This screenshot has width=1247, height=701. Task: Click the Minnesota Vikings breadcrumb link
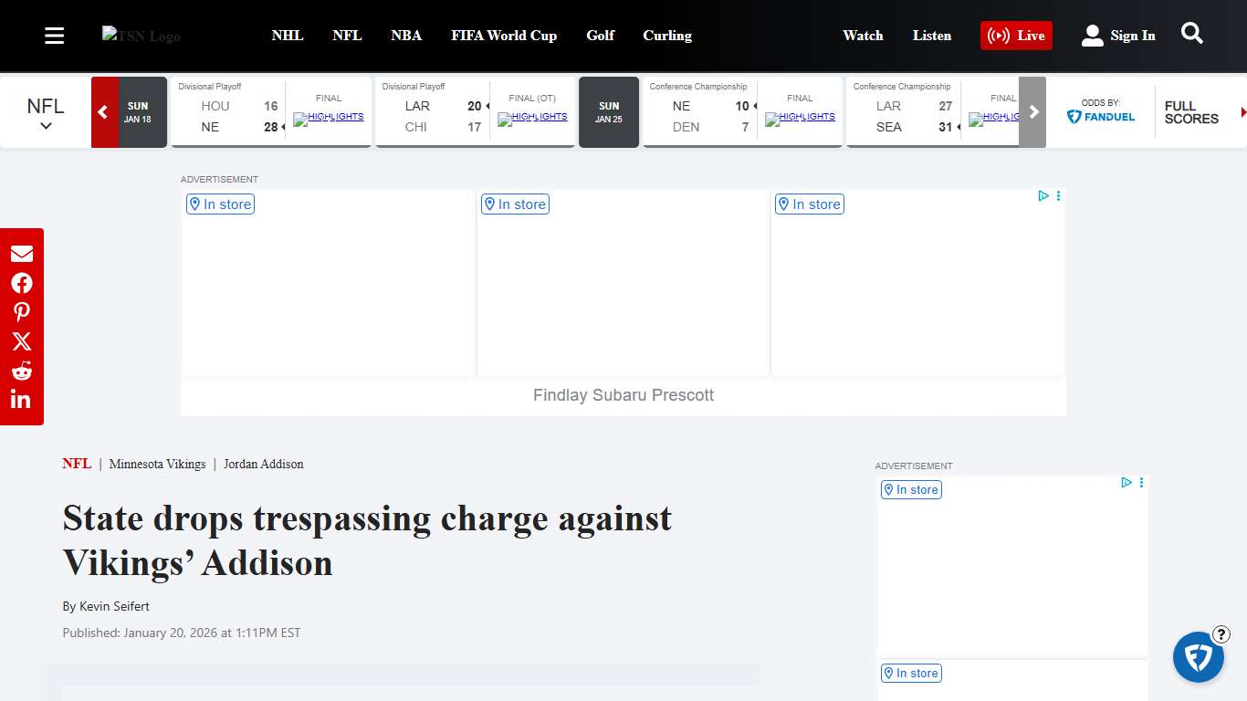pos(157,464)
